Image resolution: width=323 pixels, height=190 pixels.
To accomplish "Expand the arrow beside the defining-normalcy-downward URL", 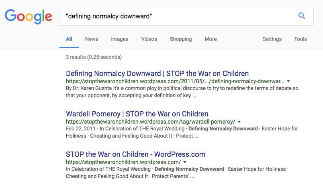I will pyautogui.click(x=288, y=81).
